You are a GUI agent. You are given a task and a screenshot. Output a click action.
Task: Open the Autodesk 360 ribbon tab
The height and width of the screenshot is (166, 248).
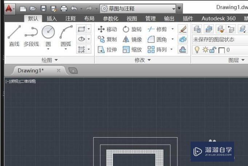[219, 19]
